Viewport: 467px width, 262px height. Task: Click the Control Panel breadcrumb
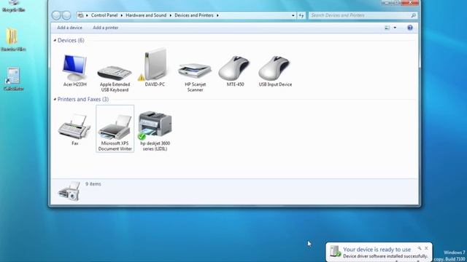click(x=104, y=15)
